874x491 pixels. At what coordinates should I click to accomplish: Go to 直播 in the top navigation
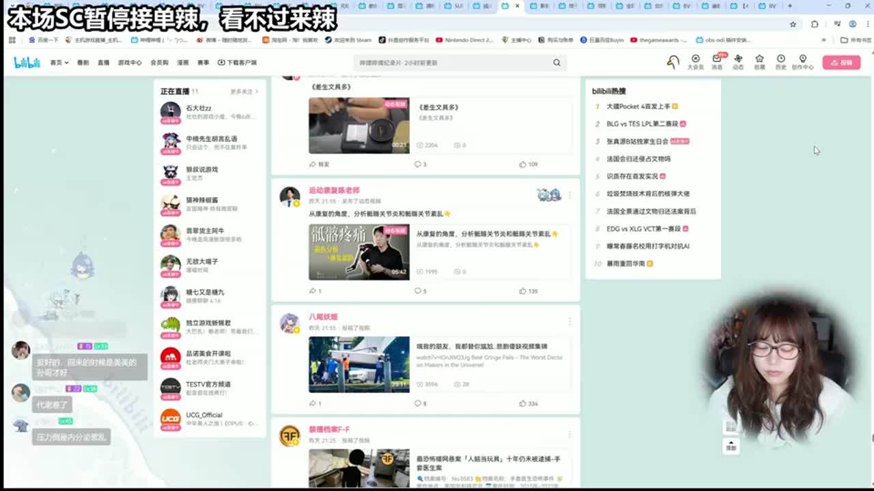(103, 63)
